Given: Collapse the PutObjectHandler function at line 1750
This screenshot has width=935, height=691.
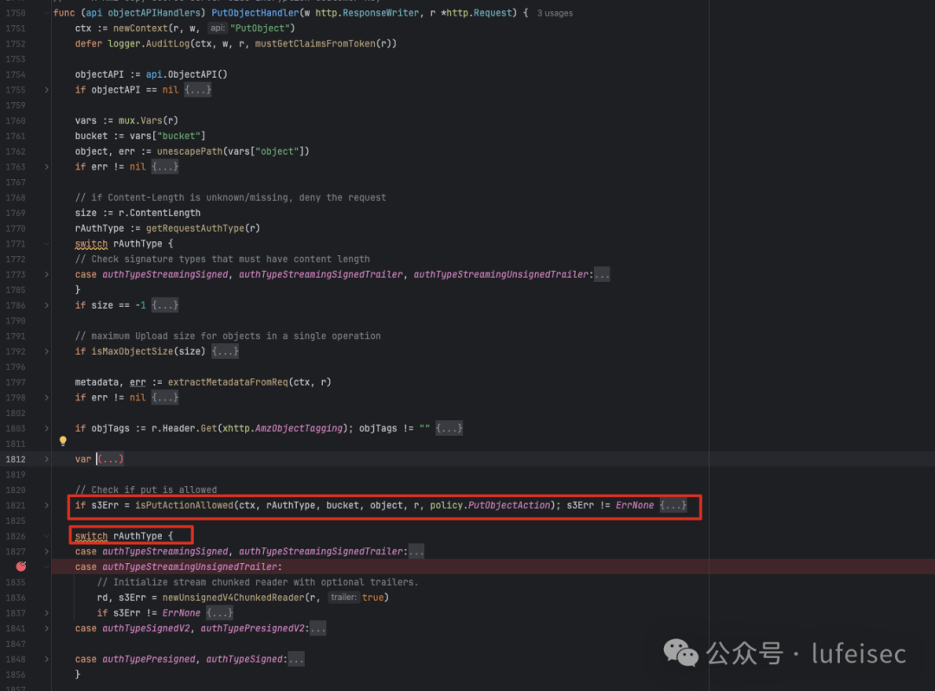Looking at the screenshot, I should click(47, 12).
